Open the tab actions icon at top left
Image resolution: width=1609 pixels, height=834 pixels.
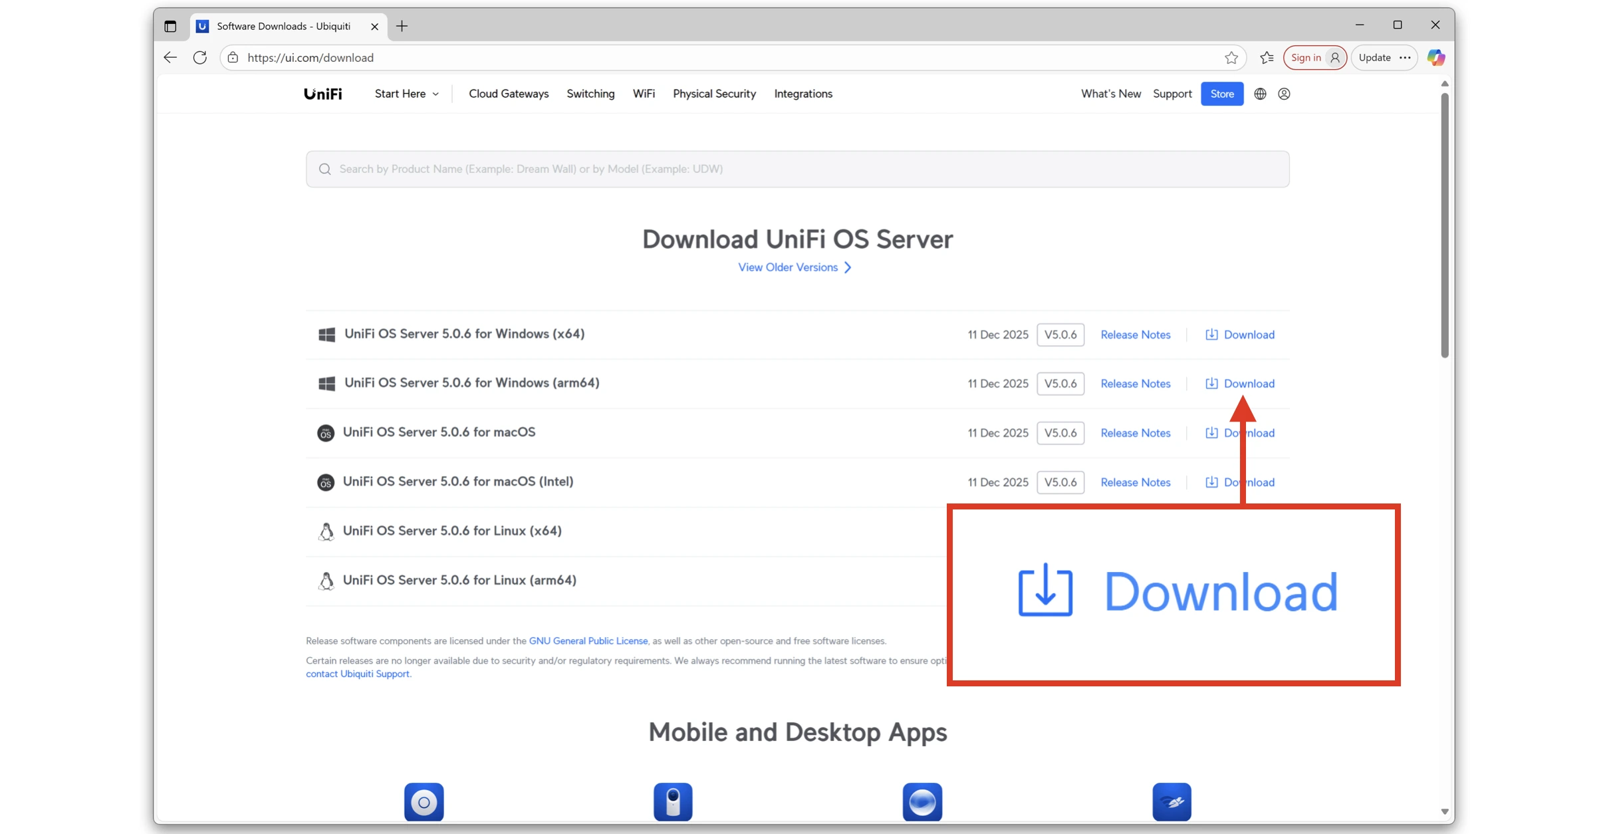click(x=170, y=26)
